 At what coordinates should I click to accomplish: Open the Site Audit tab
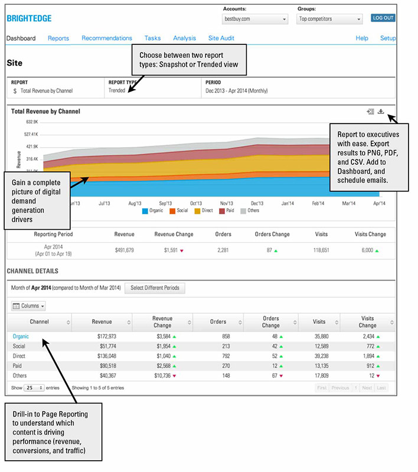pyautogui.click(x=221, y=38)
